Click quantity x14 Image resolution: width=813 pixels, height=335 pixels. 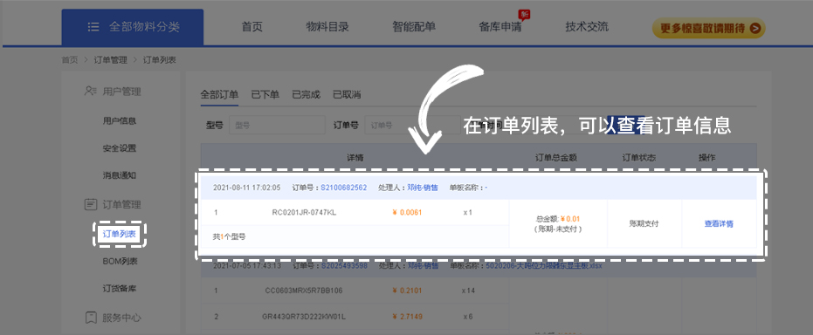click(x=468, y=291)
